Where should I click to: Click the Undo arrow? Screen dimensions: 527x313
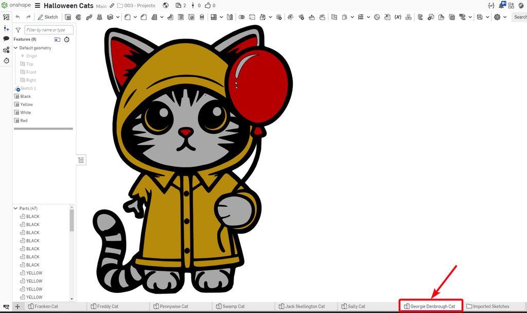pos(18,17)
